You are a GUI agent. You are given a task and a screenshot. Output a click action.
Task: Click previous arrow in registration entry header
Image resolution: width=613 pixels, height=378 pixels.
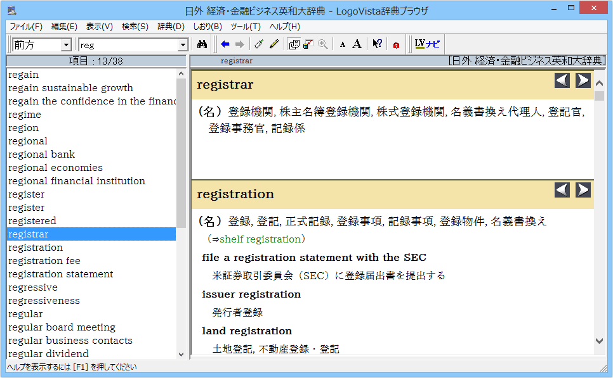[562, 190]
